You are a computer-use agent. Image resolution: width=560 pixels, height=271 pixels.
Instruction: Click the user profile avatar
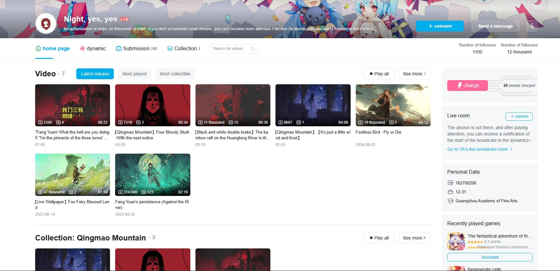point(46,24)
